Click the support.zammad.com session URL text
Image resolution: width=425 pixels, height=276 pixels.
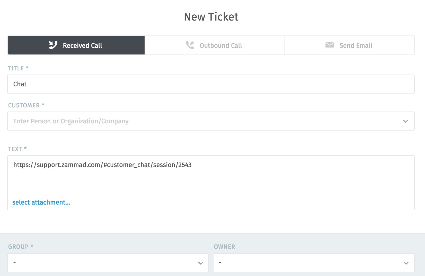[x=102, y=165]
